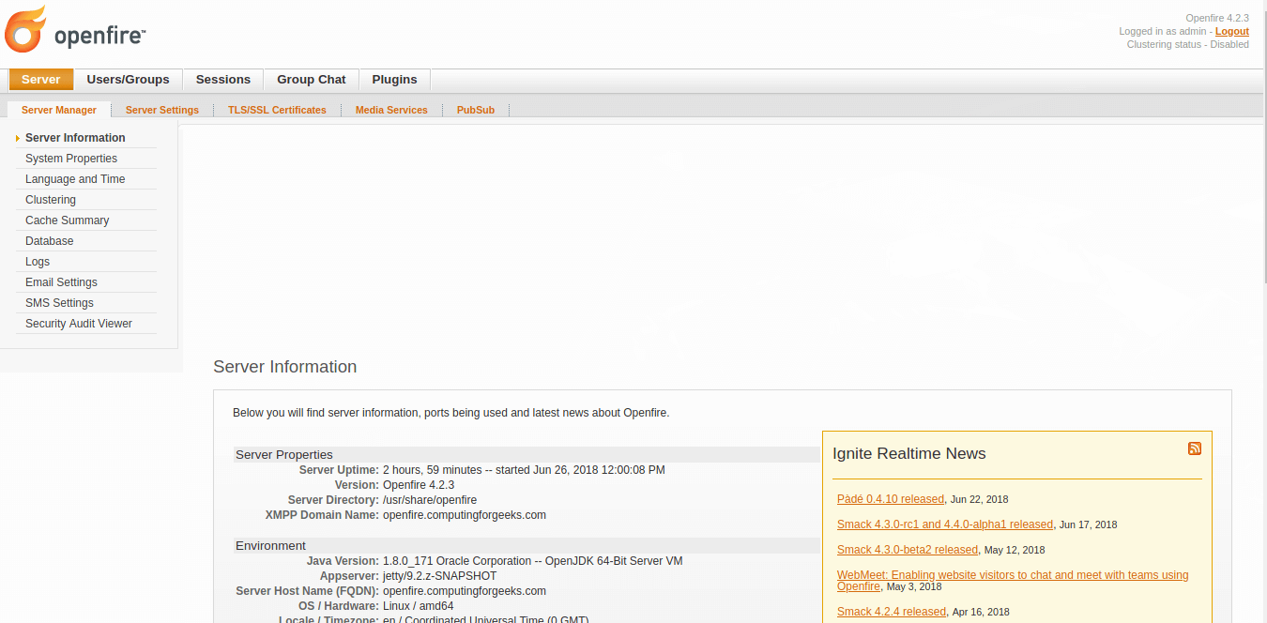The height and width of the screenshot is (623, 1267).
Task: Open the TLS/SSL Certificates section
Action: pyautogui.click(x=277, y=110)
